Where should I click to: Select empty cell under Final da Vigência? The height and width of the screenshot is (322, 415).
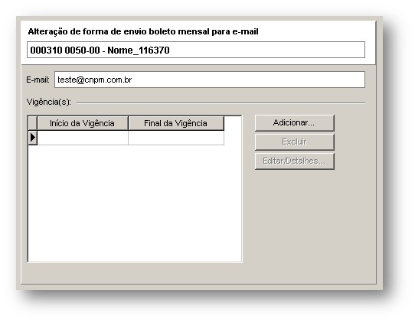click(176, 138)
